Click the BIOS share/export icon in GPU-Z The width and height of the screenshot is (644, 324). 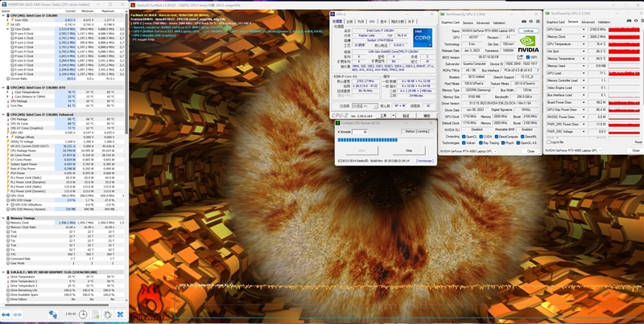tap(520, 57)
